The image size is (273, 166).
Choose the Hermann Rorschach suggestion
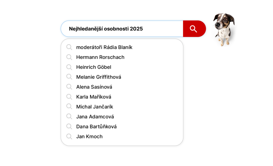[100, 57]
